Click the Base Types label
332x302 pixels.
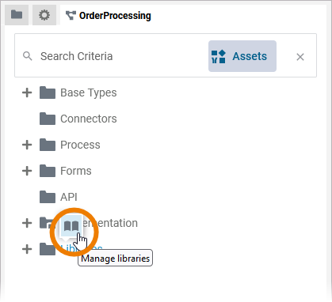pyautogui.click(x=89, y=92)
